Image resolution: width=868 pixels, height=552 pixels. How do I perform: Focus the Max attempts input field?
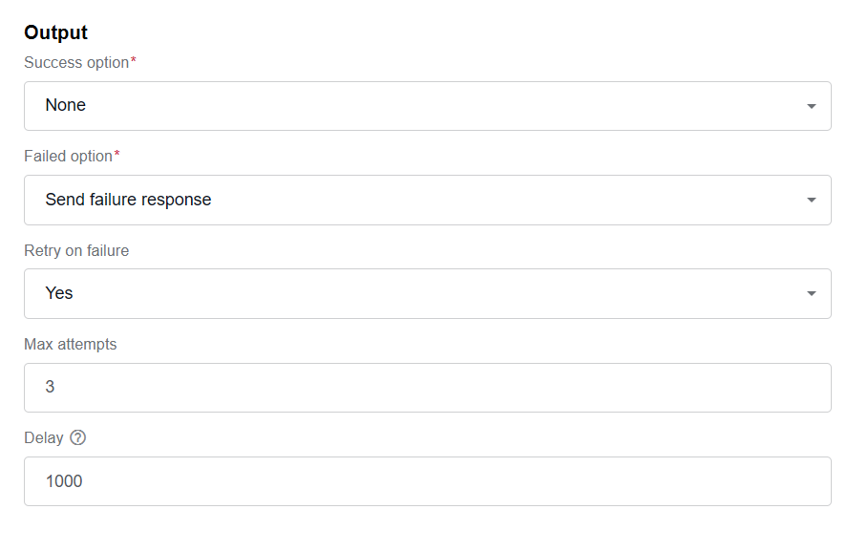point(428,388)
